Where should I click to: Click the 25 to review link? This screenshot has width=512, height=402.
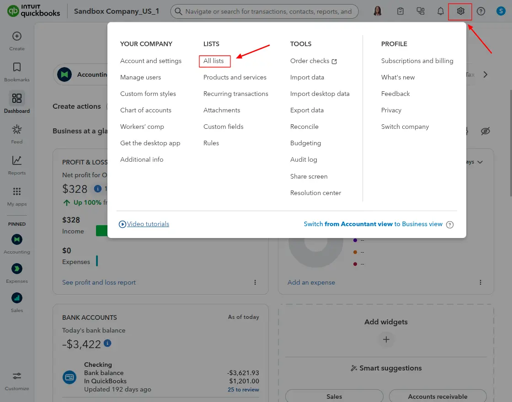point(243,390)
